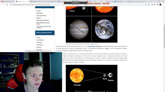This screenshot has width=165, height=92.
Task: Close the Луна — Википедия tab
Action: 56,2
